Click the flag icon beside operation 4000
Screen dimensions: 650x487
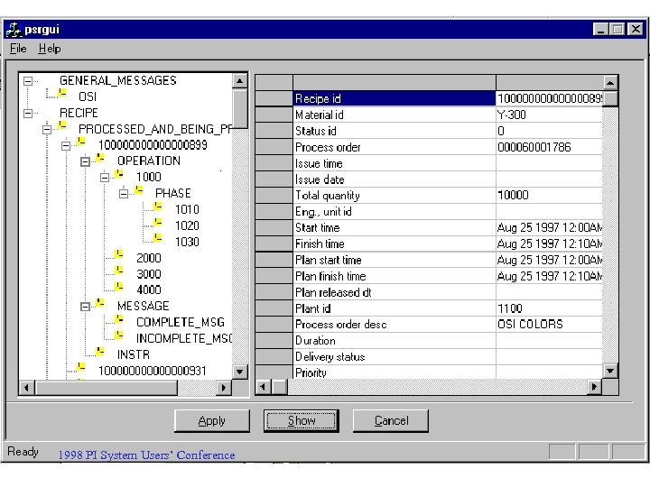119,286
